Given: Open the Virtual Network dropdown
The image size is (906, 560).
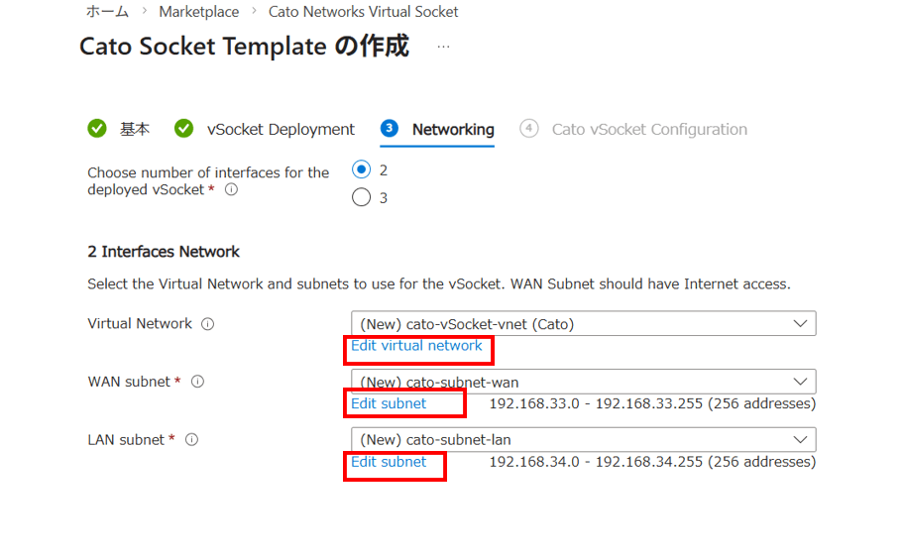Looking at the screenshot, I should click(583, 324).
